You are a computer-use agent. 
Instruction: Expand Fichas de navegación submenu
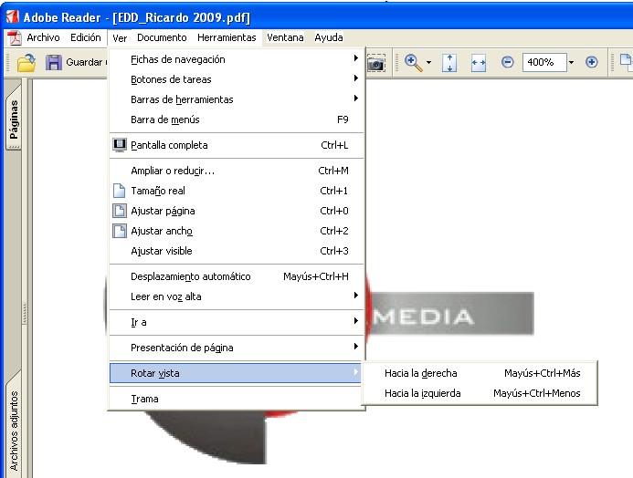(x=237, y=59)
